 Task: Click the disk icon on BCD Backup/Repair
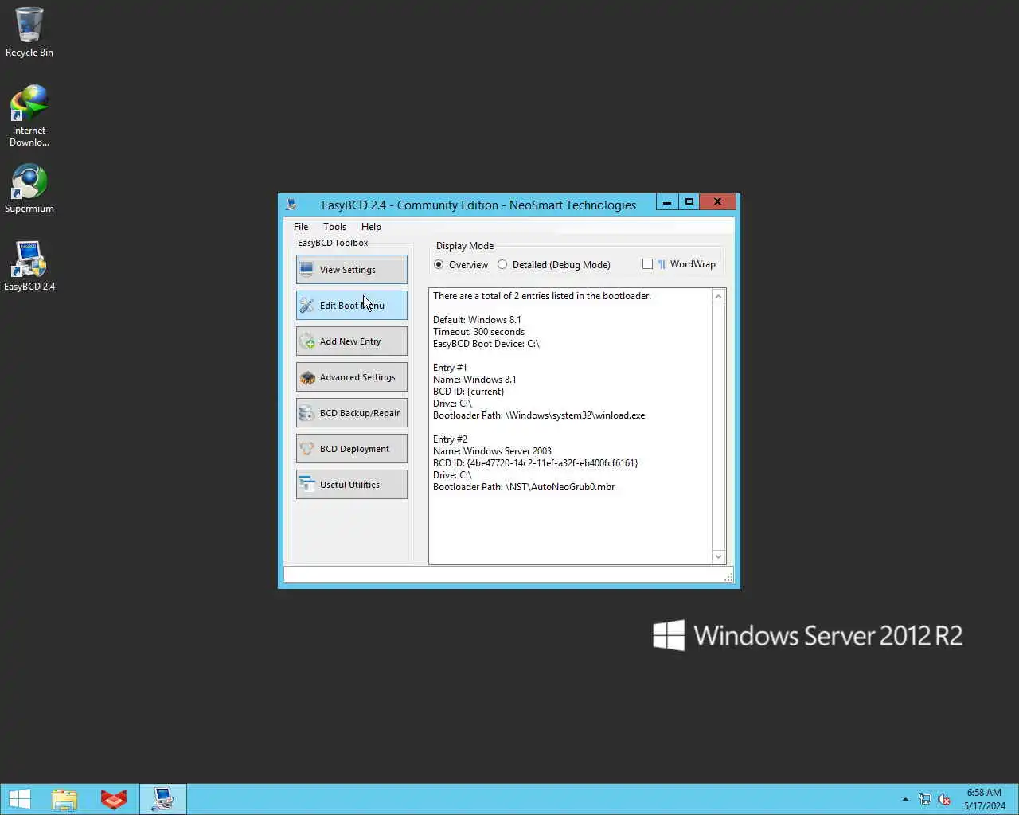pos(307,413)
